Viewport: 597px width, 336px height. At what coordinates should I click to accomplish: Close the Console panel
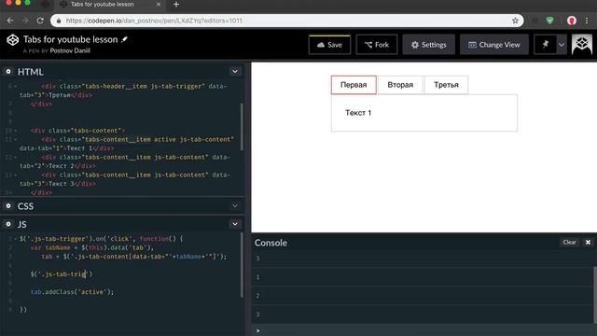tap(588, 243)
